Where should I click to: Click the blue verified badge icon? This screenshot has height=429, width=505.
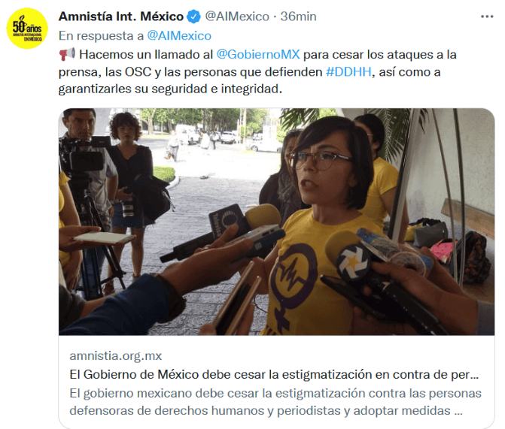pos(194,17)
